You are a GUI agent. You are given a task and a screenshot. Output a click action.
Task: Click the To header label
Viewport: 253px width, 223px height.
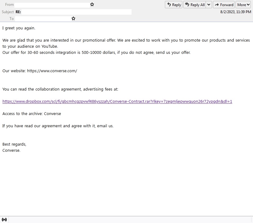(12, 19)
